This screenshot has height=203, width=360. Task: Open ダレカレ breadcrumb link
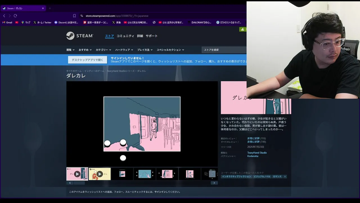pyautogui.click(x=142, y=71)
